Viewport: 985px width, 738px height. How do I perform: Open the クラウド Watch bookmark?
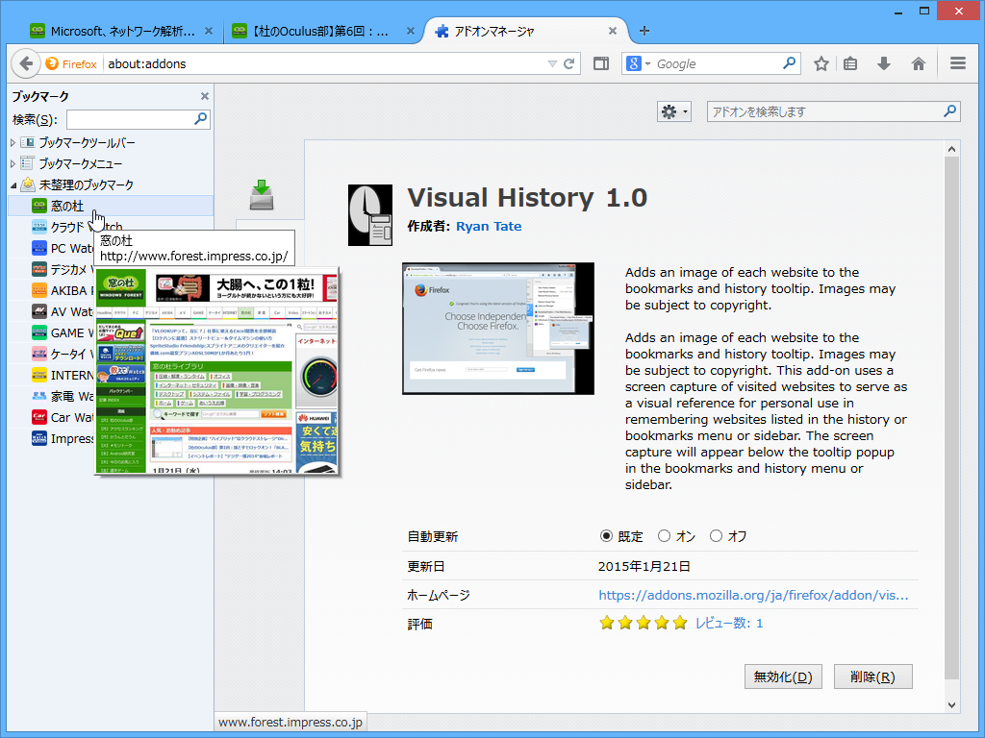click(x=62, y=227)
